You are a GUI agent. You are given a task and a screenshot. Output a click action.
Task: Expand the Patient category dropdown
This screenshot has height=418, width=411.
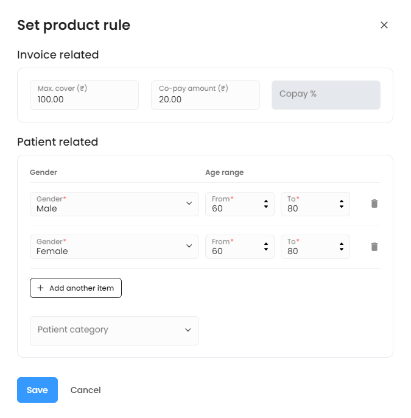click(114, 330)
